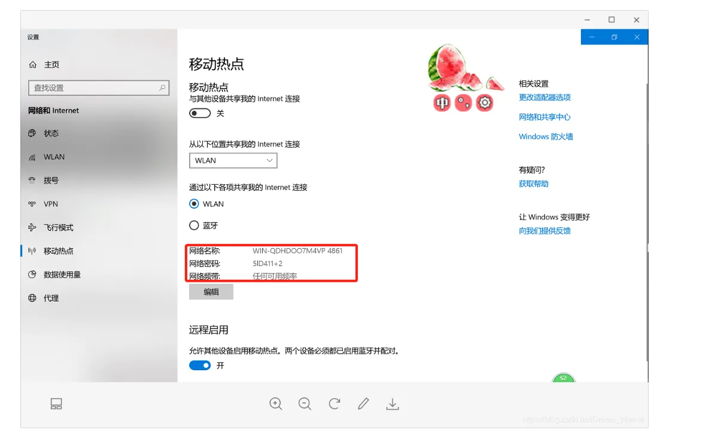Click the 飞行模式 airplane icon
The height and width of the screenshot is (433, 712).
point(32,227)
